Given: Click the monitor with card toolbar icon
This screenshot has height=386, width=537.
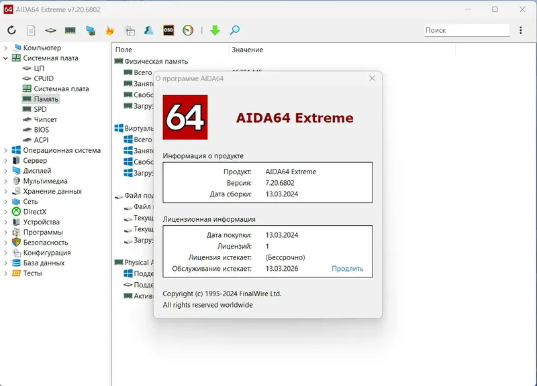Looking at the screenshot, I should click(x=91, y=30).
